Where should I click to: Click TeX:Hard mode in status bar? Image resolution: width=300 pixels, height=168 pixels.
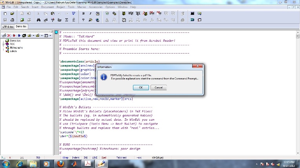121,158
